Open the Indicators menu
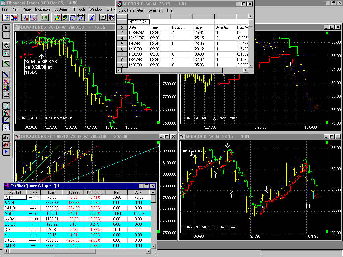 click(x=43, y=9)
